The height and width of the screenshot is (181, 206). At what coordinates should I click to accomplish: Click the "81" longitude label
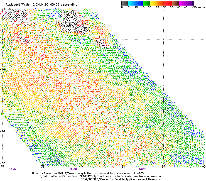point(83,167)
